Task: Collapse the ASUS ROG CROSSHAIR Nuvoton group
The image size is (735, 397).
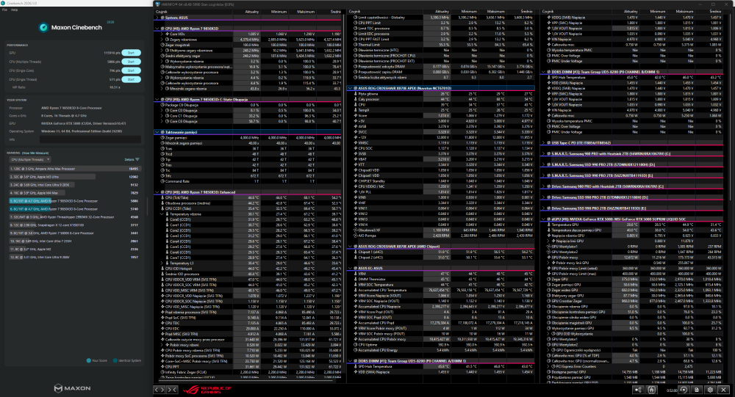Action: [x=350, y=89]
